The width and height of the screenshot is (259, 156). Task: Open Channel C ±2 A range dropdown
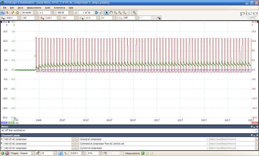(98, 18)
